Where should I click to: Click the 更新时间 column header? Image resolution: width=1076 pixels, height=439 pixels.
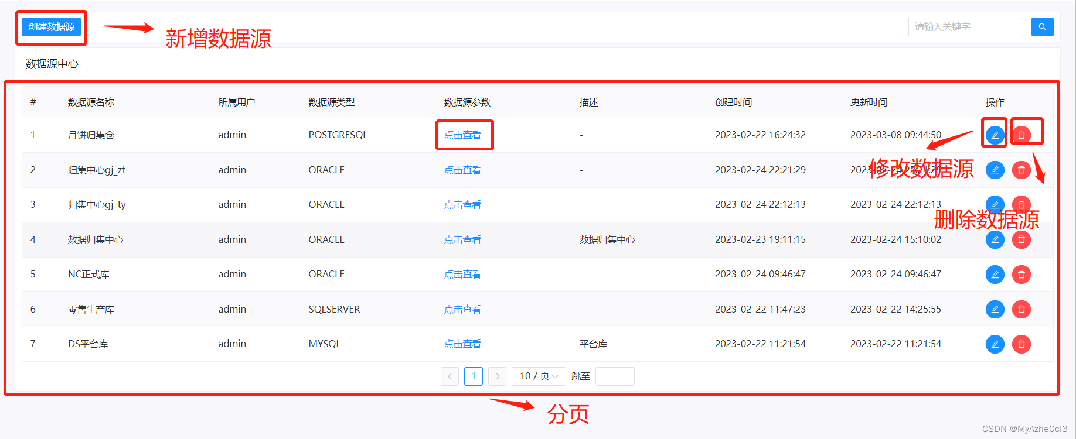[869, 102]
